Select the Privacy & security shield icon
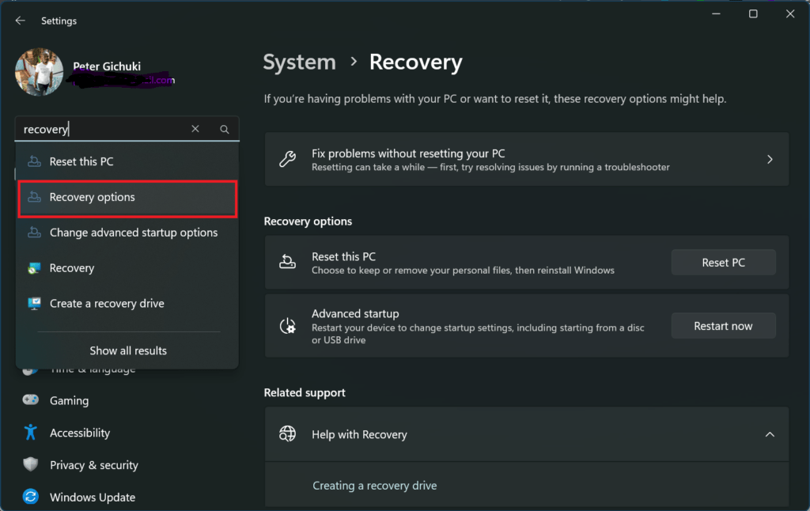Image resolution: width=810 pixels, height=511 pixels. pyautogui.click(x=30, y=464)
